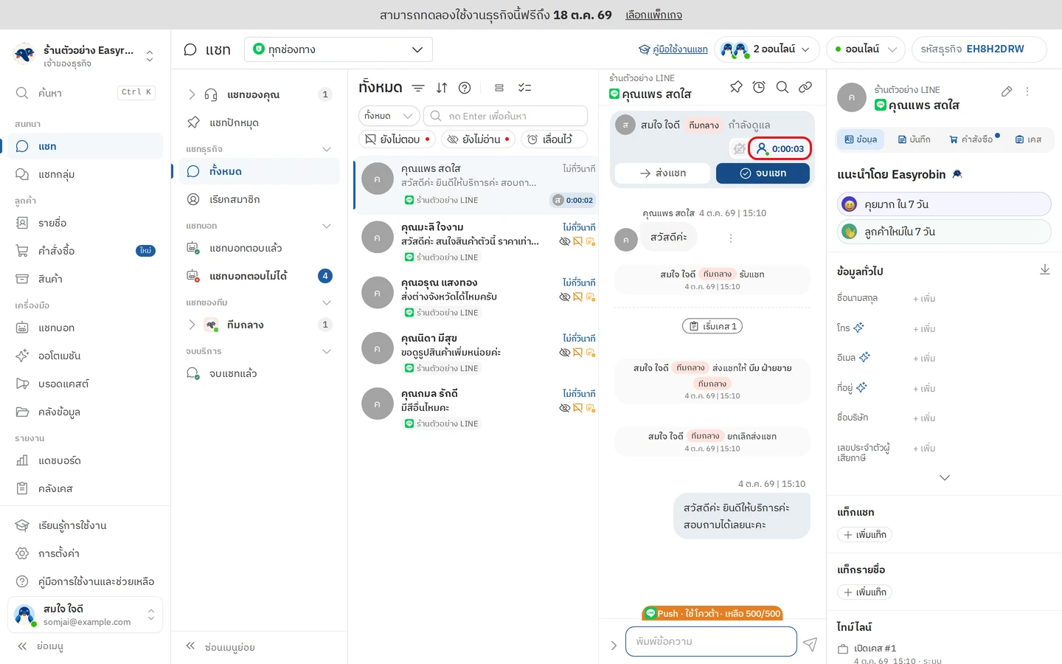Screen dimensions: 1062x664
Task: Open the เลือกแพ็กเกจ link in banner
Action: pos(653,15)
